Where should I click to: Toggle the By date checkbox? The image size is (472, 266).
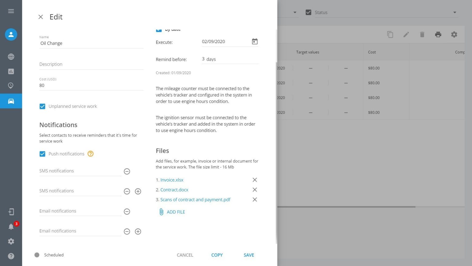[x=159, y=30]
